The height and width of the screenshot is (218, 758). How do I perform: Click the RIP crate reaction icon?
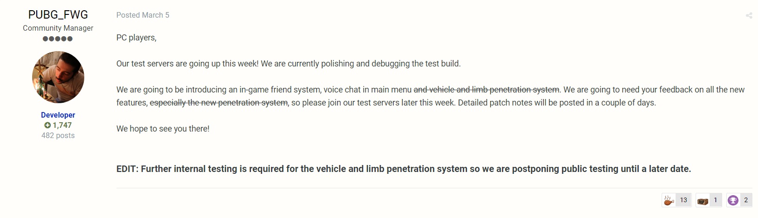(x=703, y=201)
